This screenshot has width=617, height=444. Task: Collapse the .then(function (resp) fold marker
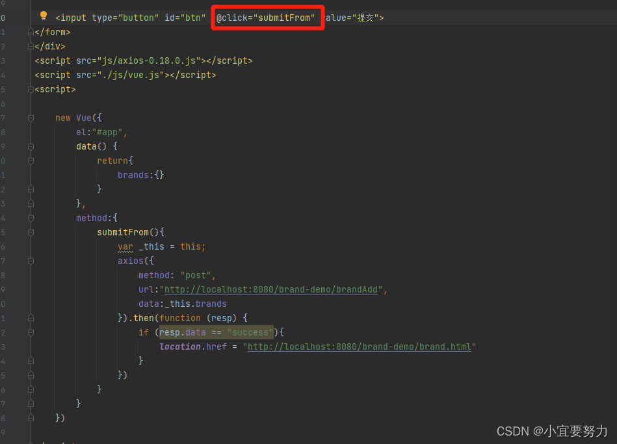pos(31,318)
